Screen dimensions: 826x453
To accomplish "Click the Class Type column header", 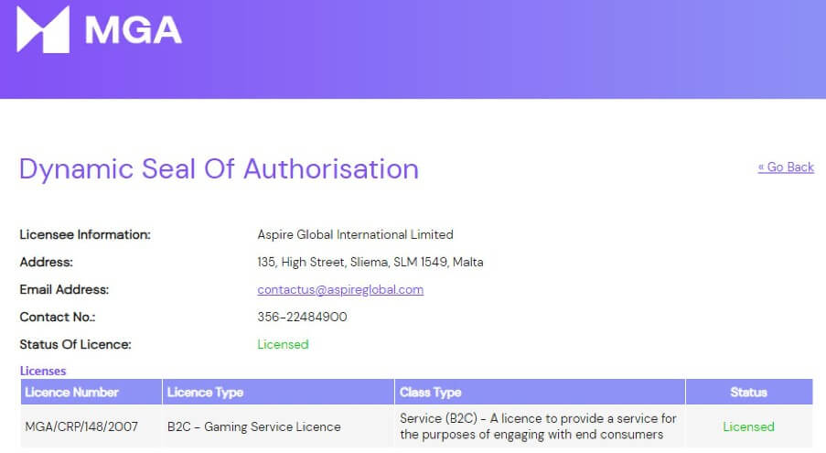I will 431,392.
